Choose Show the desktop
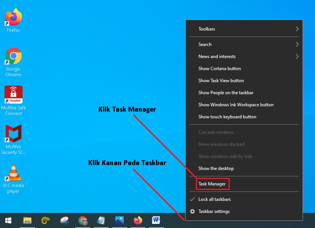This screenshot has height=228, width=315. 216,168
